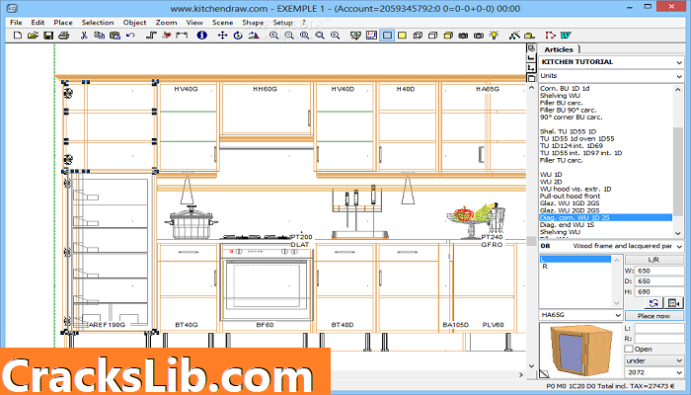Click the yellow 3D box view icon
The height and width of the screenshot is (395, 691).
448,36
